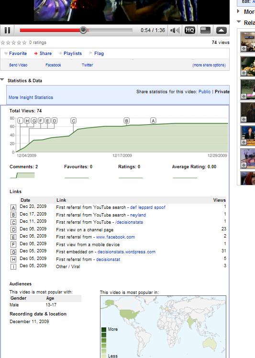Click the E icon in Links table
255x358 pixels.
point(13,237)
